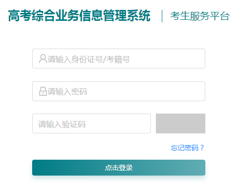The image size is (237, 183).
Task: Click the padlock icon in password field
Action: 43,91
